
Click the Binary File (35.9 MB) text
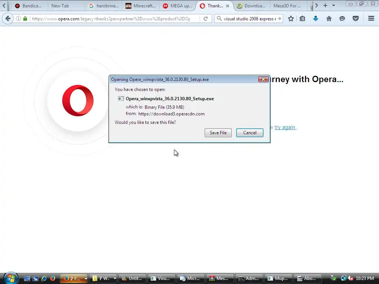(x=164, y=107)
